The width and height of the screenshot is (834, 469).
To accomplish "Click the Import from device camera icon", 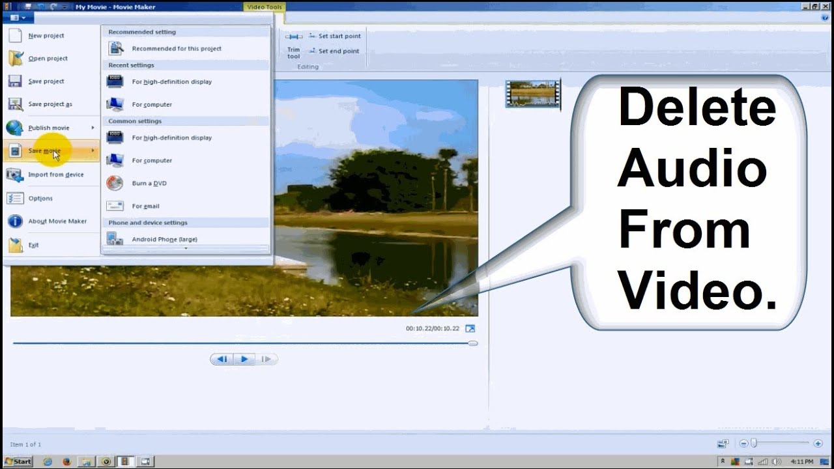I will [15, 175].
